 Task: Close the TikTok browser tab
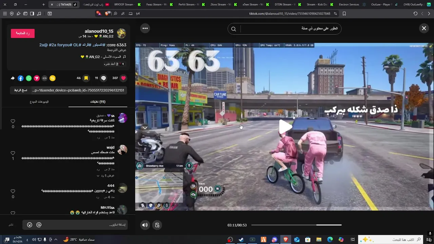(x=52, y=4)
